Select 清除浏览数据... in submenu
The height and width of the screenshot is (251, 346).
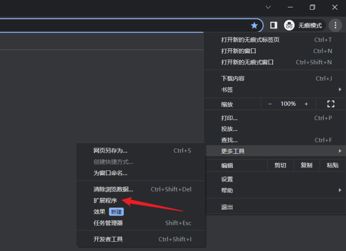[x=141, y=189]
